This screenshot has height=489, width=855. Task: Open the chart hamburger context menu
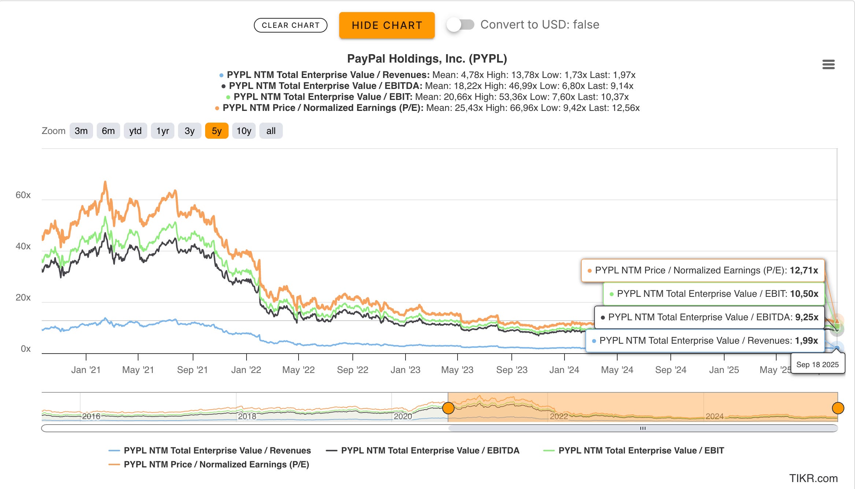pyautogui.click(x=828, y=65)
